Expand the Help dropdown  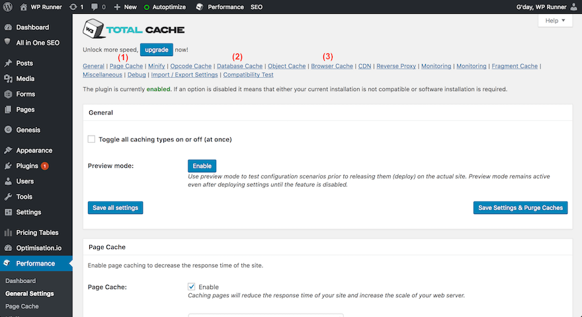555,20
